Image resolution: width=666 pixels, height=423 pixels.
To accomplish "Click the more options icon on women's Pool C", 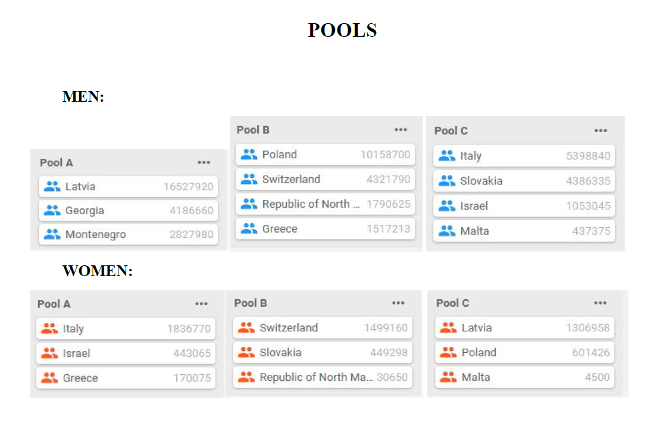I will click(x=600, y=303).
